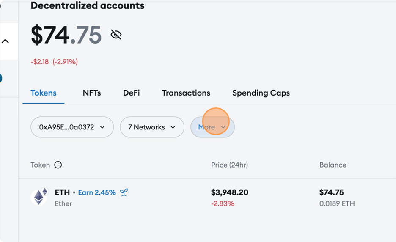Open the More options dropdown

212,127
